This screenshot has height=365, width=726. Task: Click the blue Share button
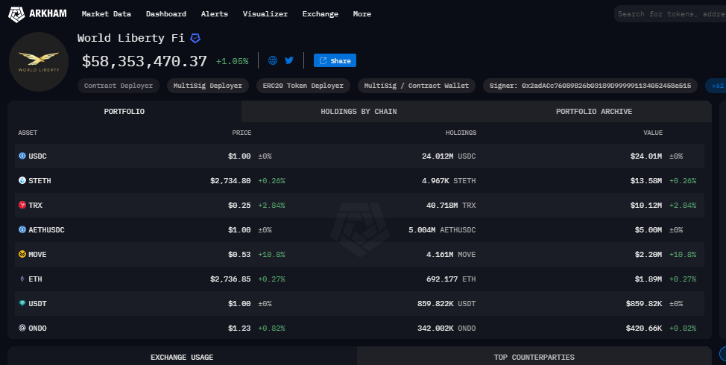pyautogui.click(x=335, y=60)
